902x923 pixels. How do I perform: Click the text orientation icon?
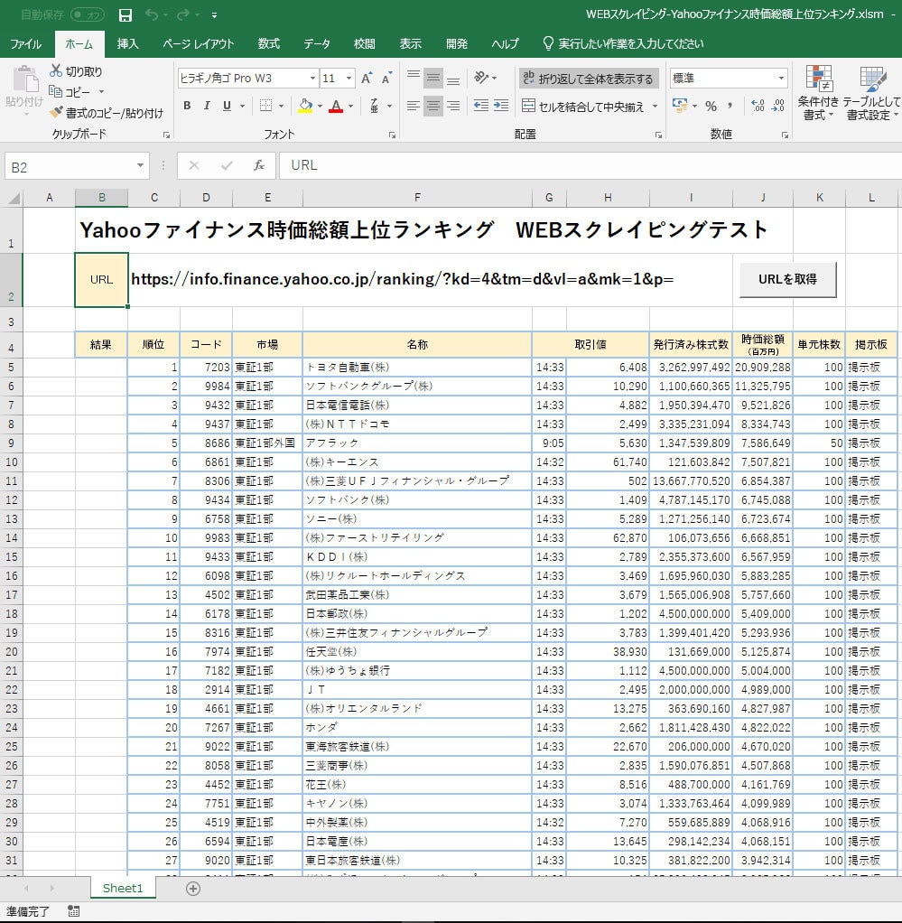click(482, 78)
